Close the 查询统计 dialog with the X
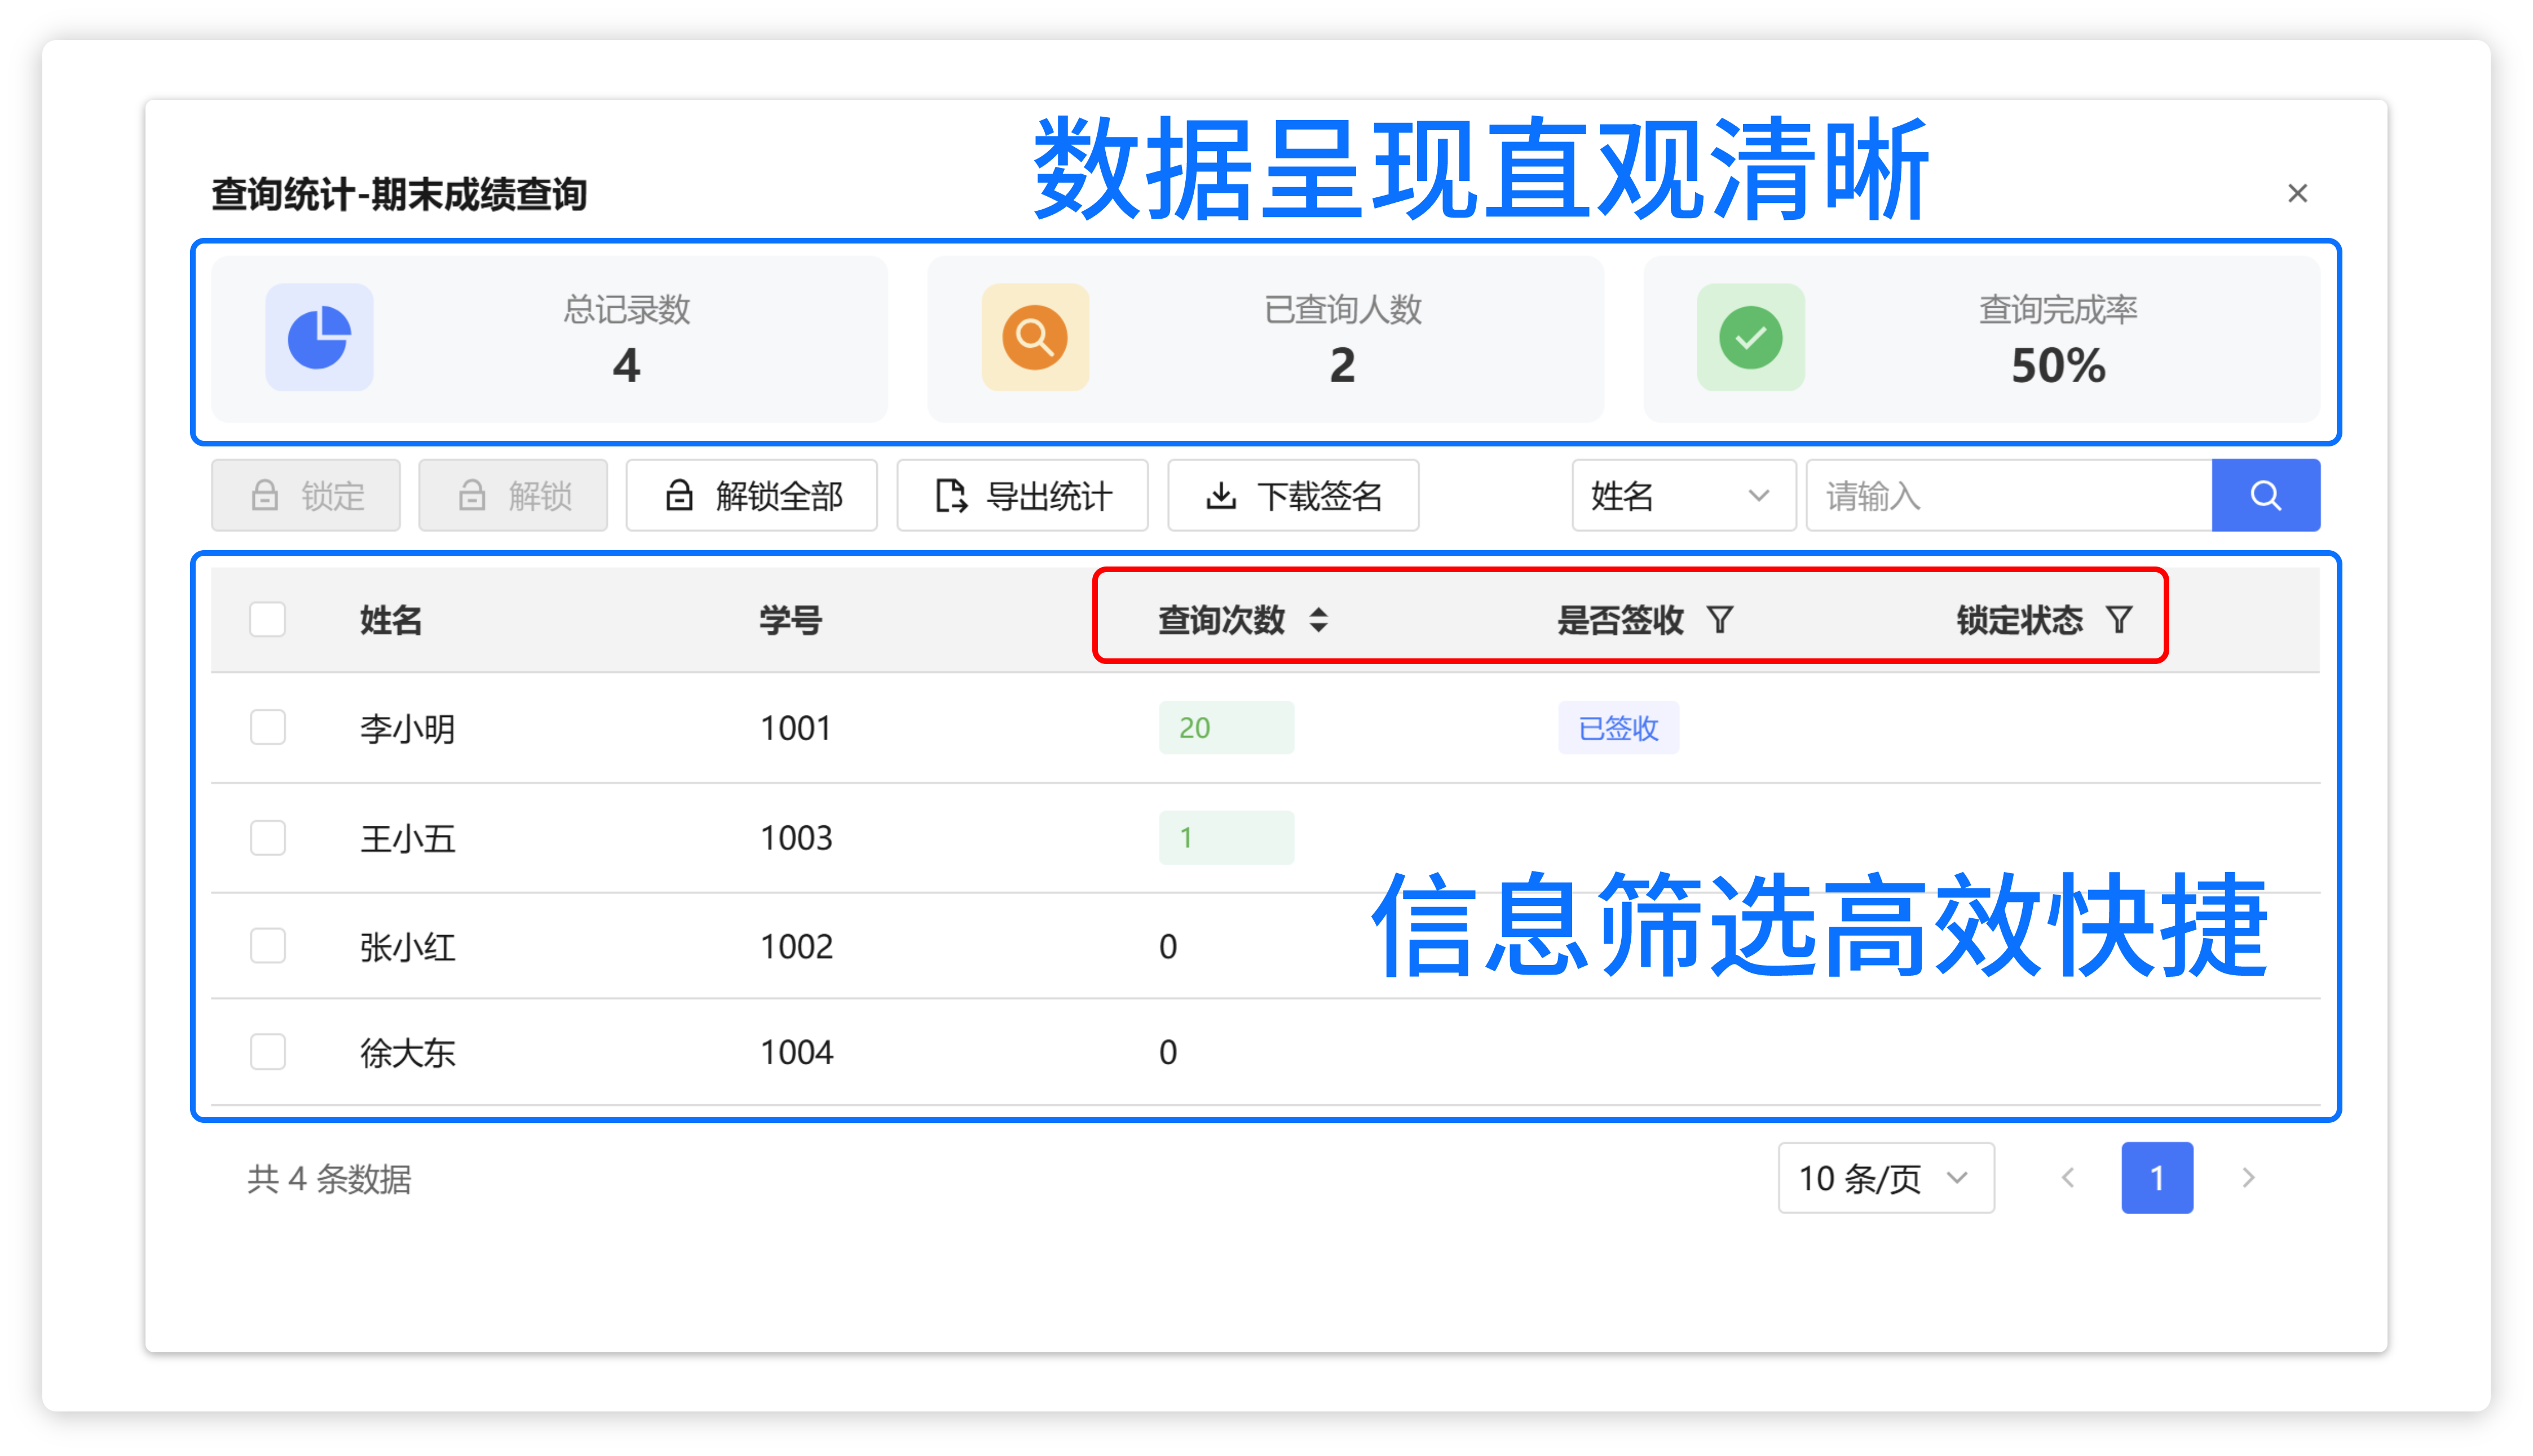Viewport: 2533px width, 1456px height. tap(2297, 193)
